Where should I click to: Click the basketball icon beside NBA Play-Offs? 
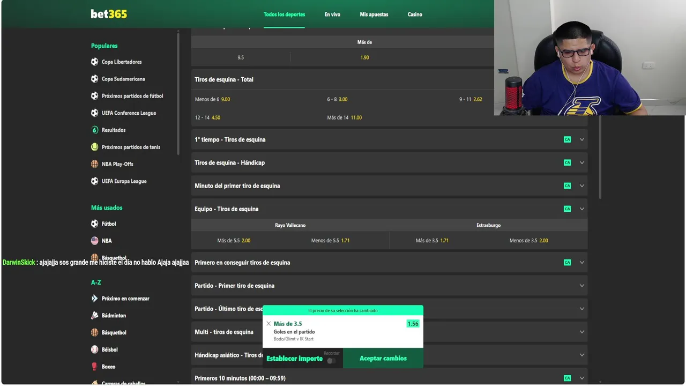[x=94, y=164]
